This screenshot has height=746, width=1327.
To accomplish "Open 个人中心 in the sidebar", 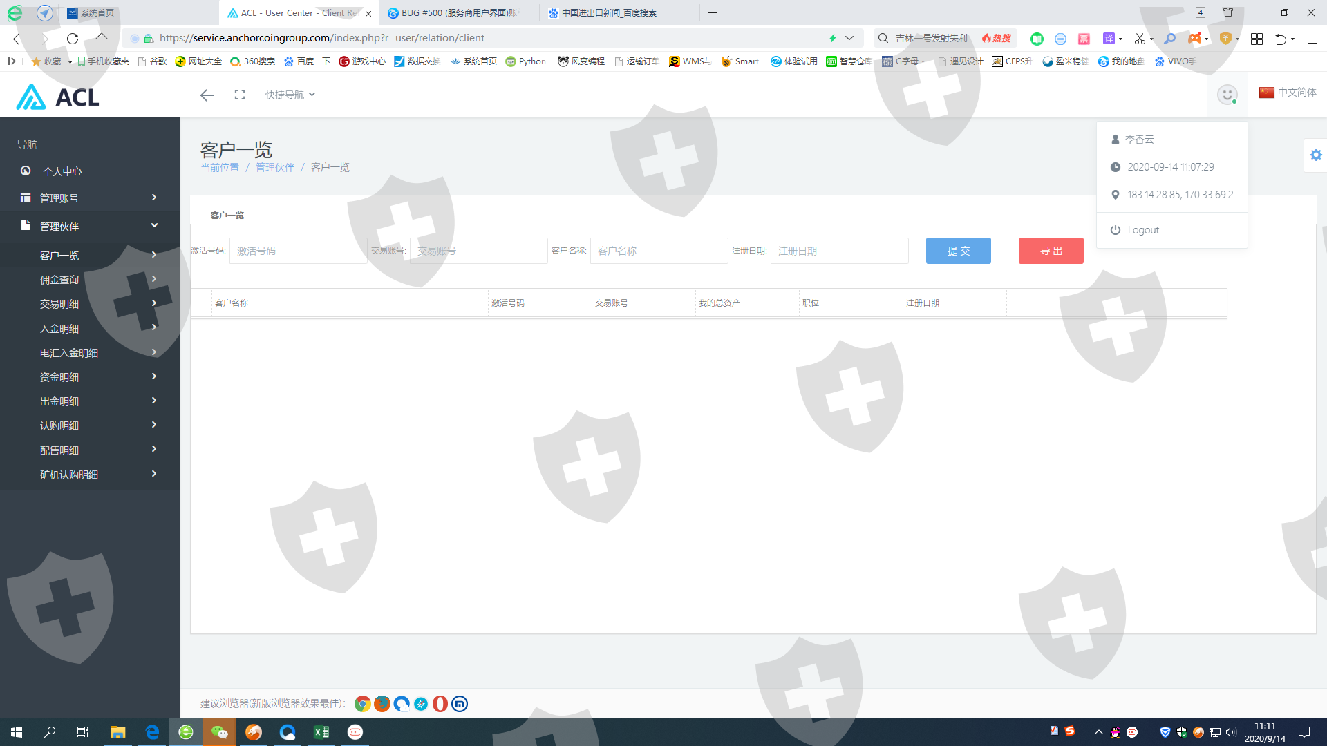I will pos(62,171).
